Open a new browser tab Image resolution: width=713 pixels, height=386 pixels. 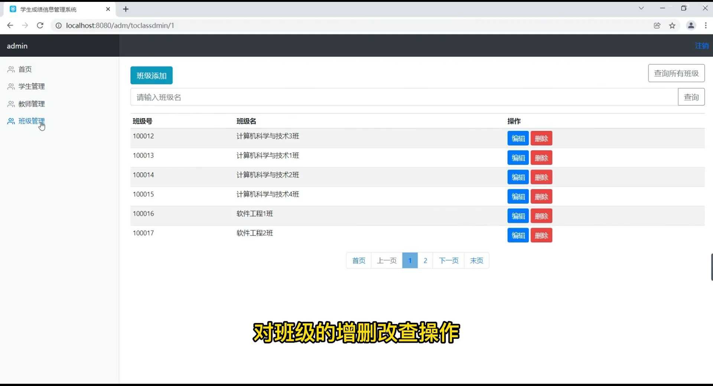[126, 9]
